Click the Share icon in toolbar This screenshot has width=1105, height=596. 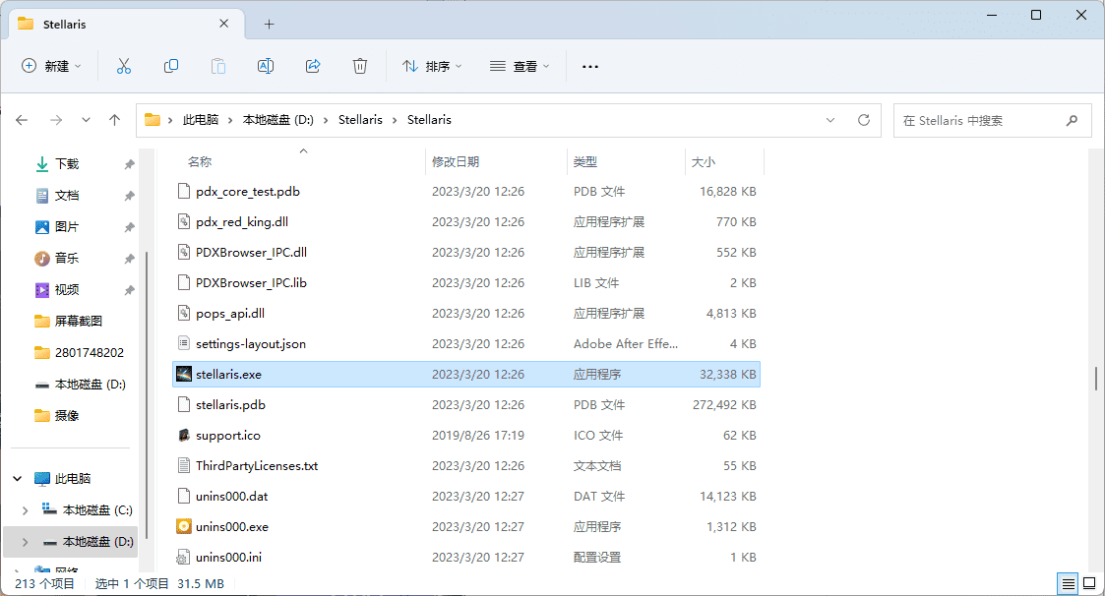coord(313,66)
